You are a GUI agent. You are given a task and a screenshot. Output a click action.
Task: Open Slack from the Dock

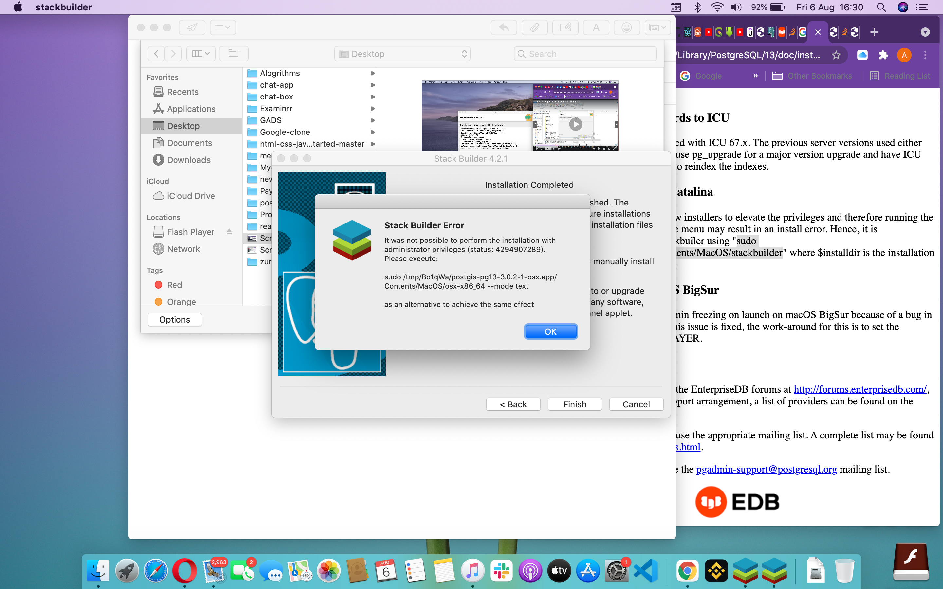[502, 571]
